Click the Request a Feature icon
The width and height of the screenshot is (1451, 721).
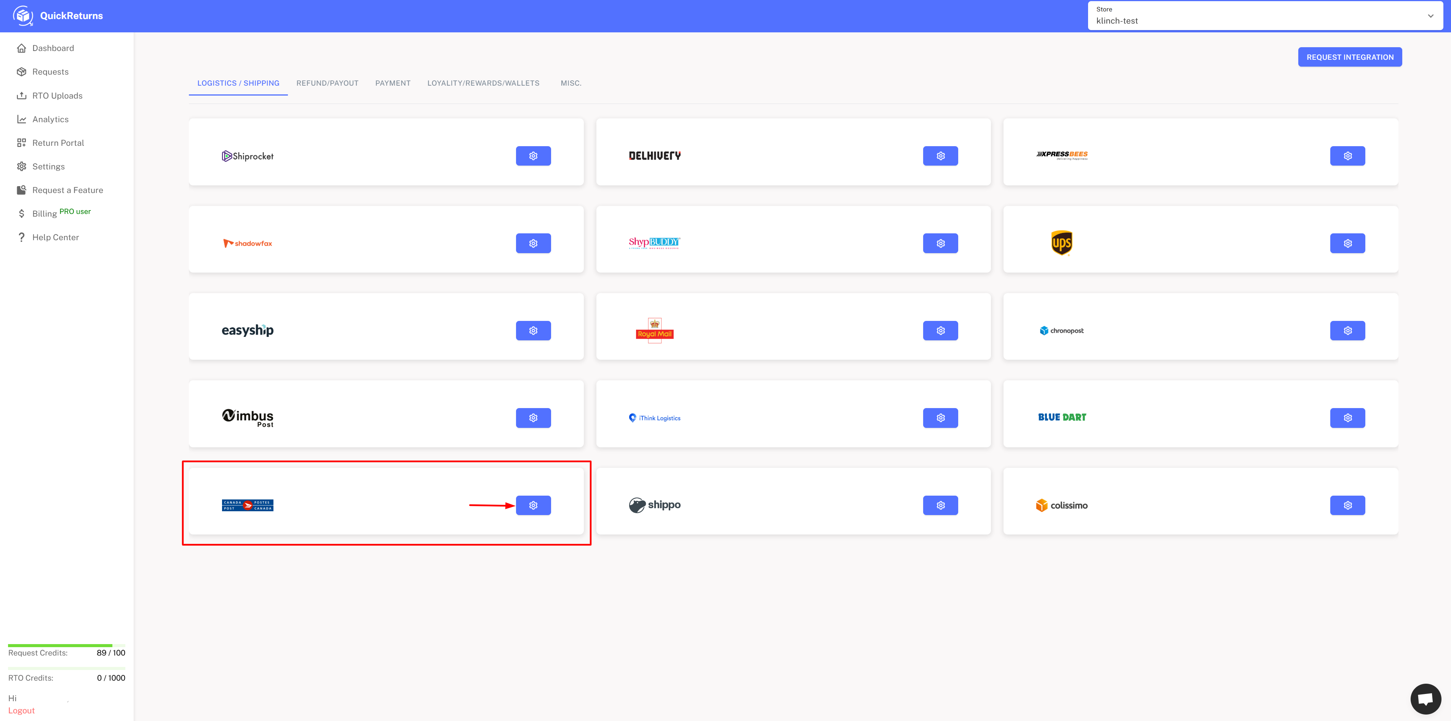[21, 190]
